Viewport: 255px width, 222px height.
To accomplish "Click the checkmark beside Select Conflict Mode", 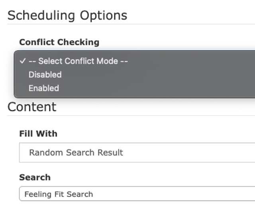I will [x=22, y=61].
